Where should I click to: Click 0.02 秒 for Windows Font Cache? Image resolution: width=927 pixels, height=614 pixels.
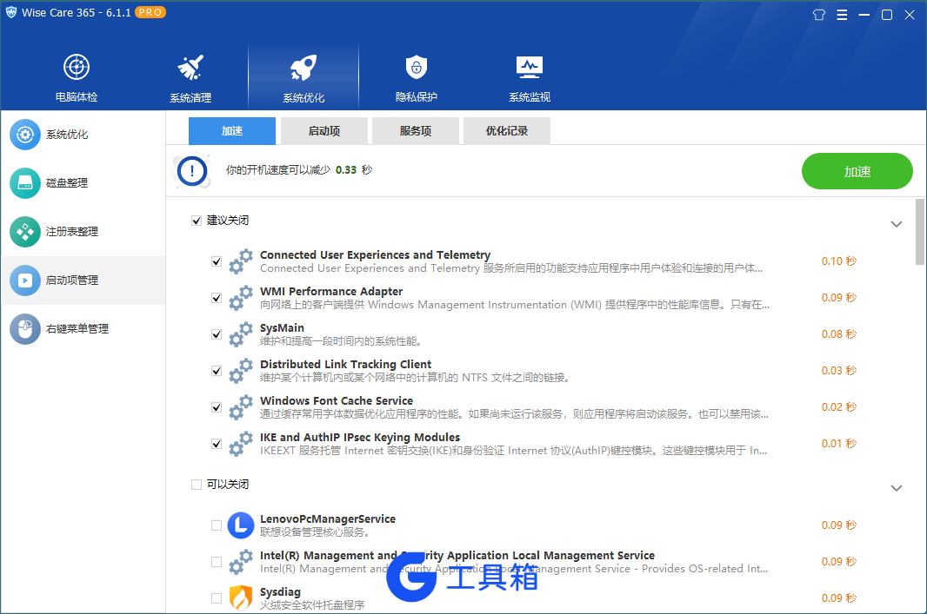839,406
